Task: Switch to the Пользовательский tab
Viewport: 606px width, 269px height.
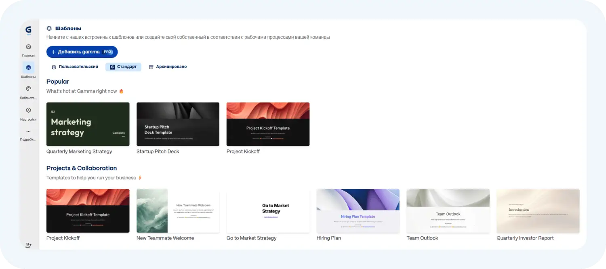Action: 75,67
